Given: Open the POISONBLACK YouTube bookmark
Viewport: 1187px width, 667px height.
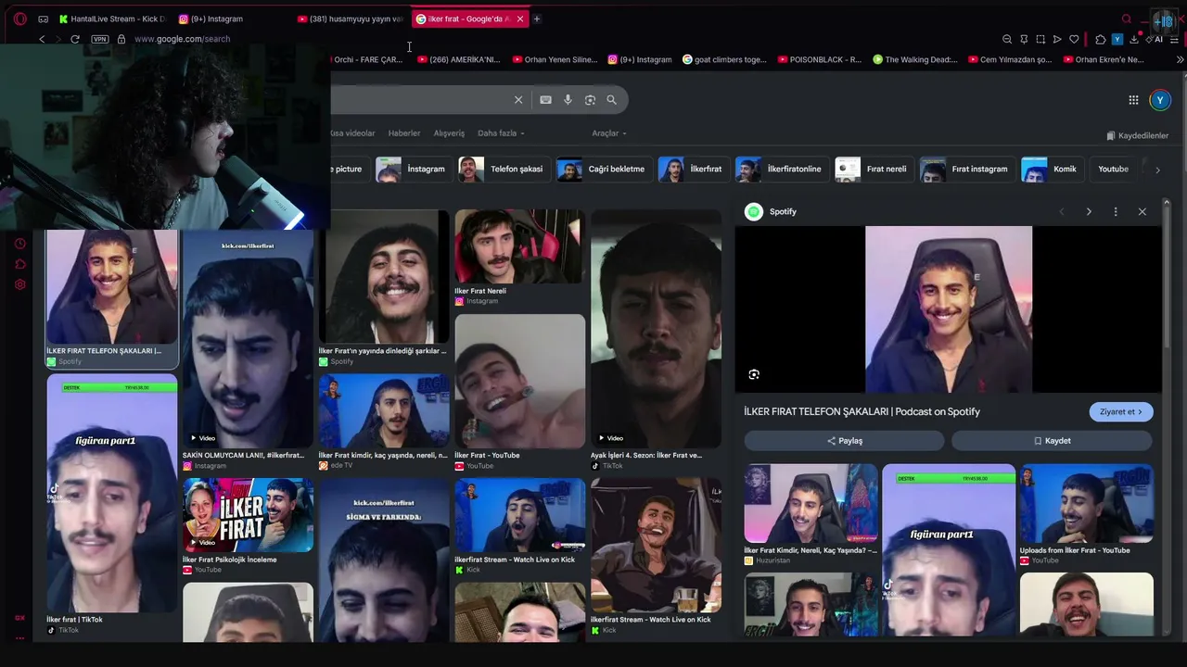Looking at the screenshot, I should [x=820, y=59].
